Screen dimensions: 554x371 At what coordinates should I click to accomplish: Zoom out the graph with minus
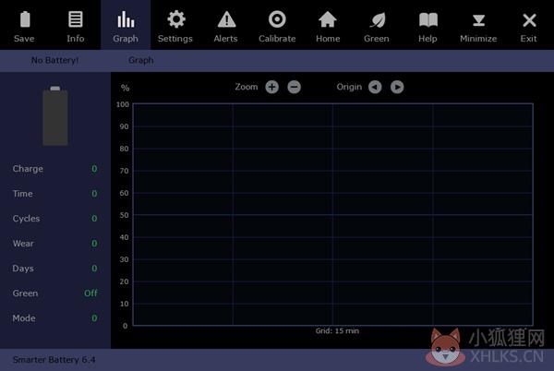294,87
